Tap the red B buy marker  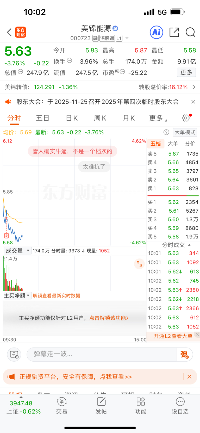coord(7,236)
